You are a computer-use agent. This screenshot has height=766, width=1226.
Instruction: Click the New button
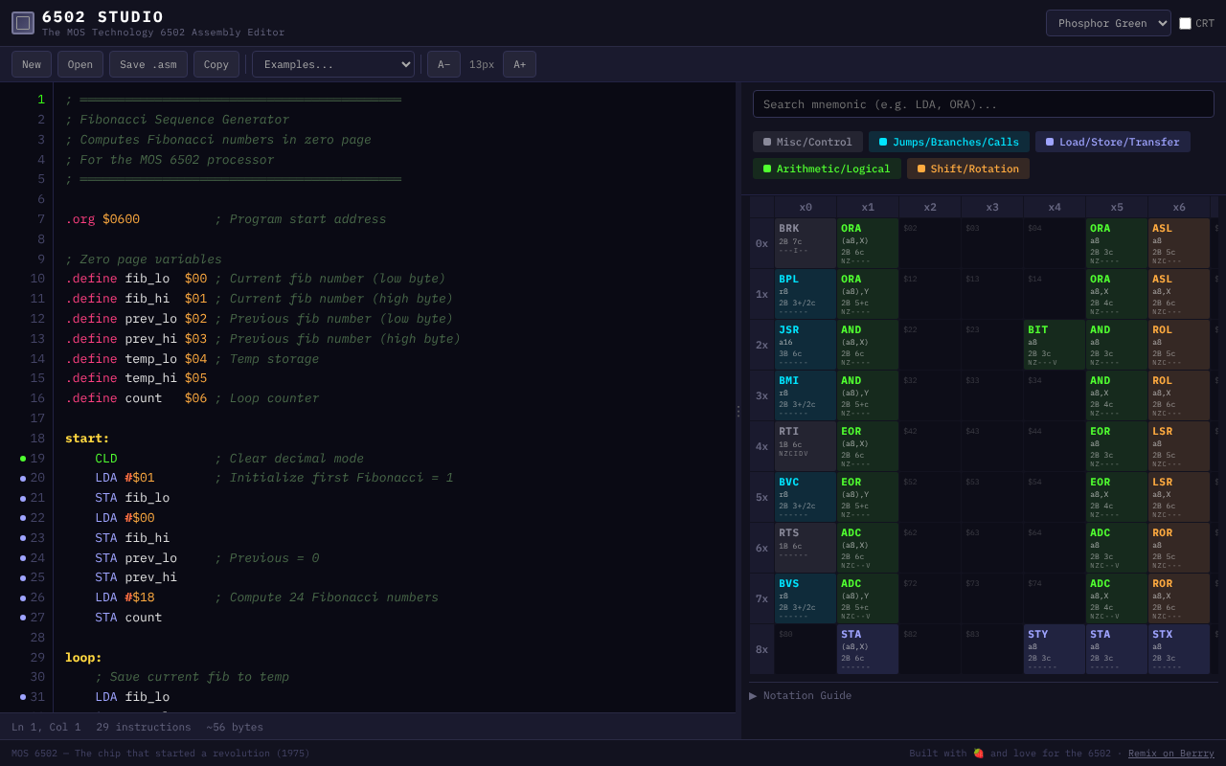point(32,64)
